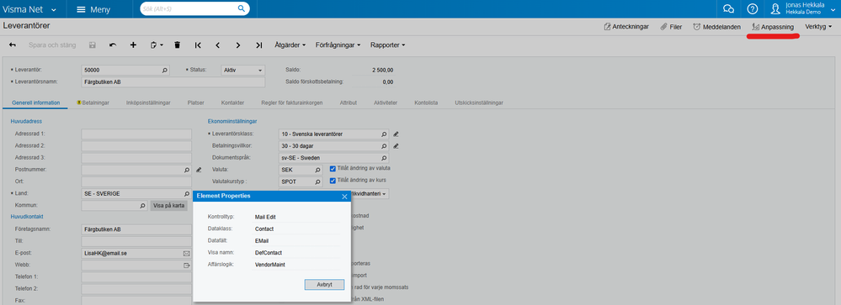Add a new supplier with the plus icon

point(133,45)
